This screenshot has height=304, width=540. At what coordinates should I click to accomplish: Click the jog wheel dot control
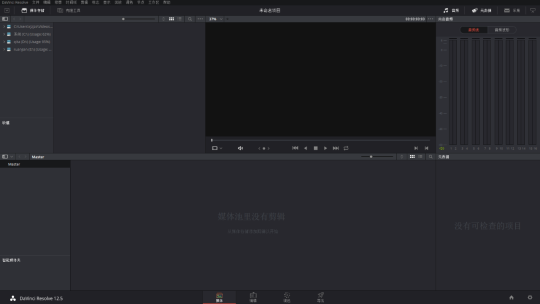point(264,148)
